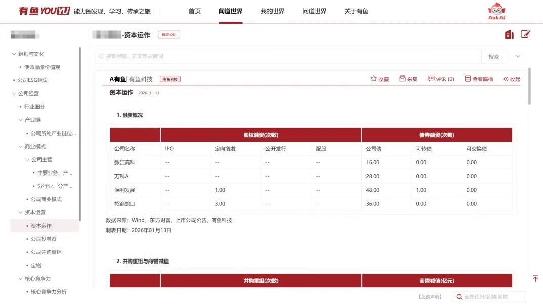Click the 搜索 button
Image resolution: width=543 pixels, height=304 pixels.
[x=494, y=57]
